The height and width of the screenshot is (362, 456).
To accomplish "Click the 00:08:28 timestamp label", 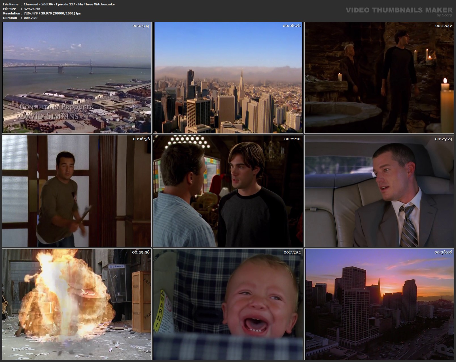I will coord(292,25).
